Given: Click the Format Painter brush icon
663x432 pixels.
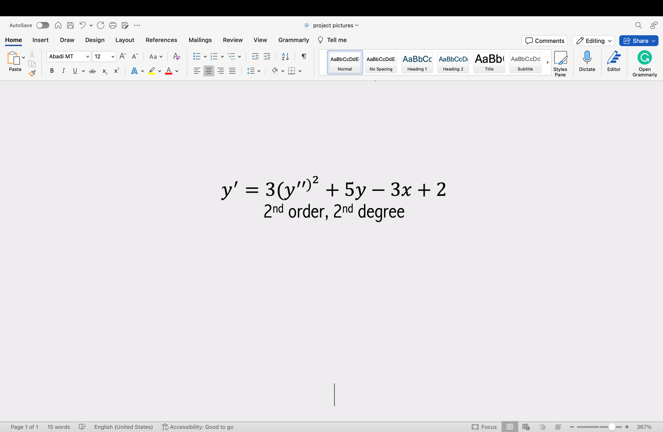Looking at the screenshot, I should [32, 73].
